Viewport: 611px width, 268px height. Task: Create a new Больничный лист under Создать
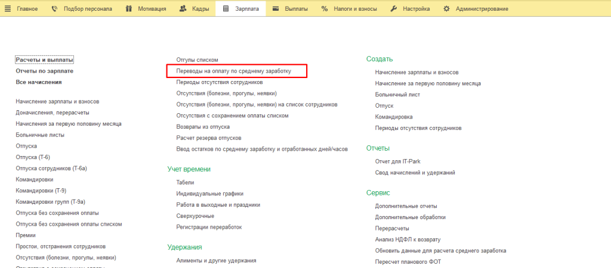click(397, 94)
